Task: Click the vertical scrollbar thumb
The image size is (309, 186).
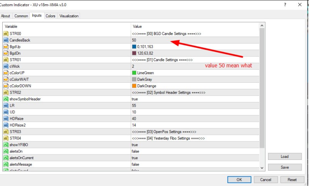Action: pyautogui.click(x=262, y=88)
